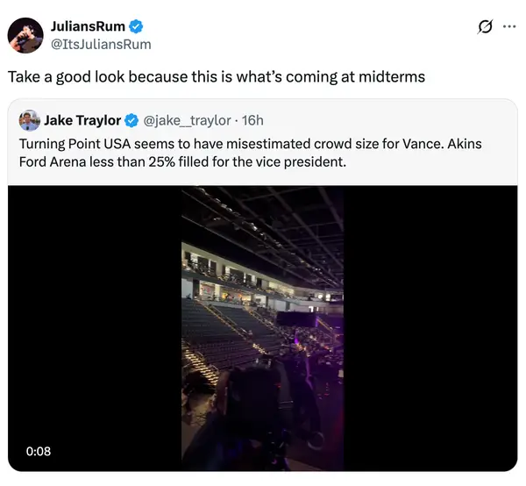Open the 16h timestamp link

[x=252, y=120]
